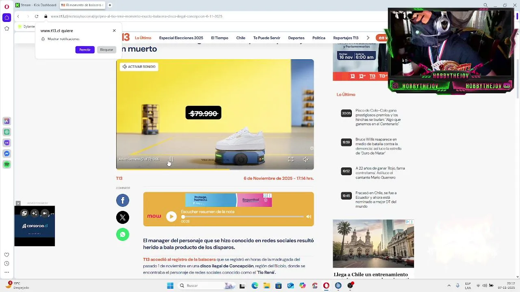The width and height of the screenshot is (520, 292).
Task: Seek the audio summary progress bar
Action: (243, 217)
